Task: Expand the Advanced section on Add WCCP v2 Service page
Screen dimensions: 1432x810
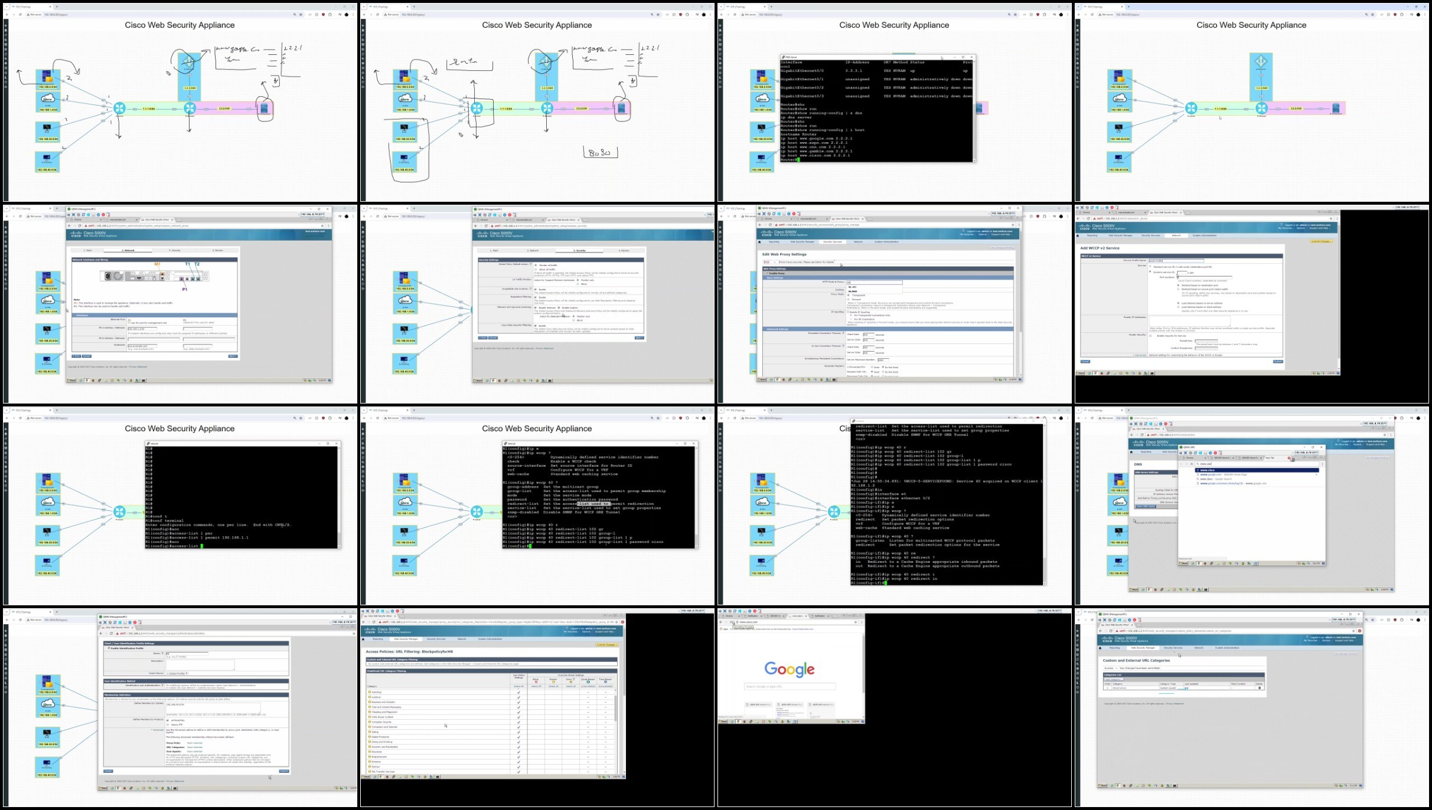Action: click(1140, 355)
